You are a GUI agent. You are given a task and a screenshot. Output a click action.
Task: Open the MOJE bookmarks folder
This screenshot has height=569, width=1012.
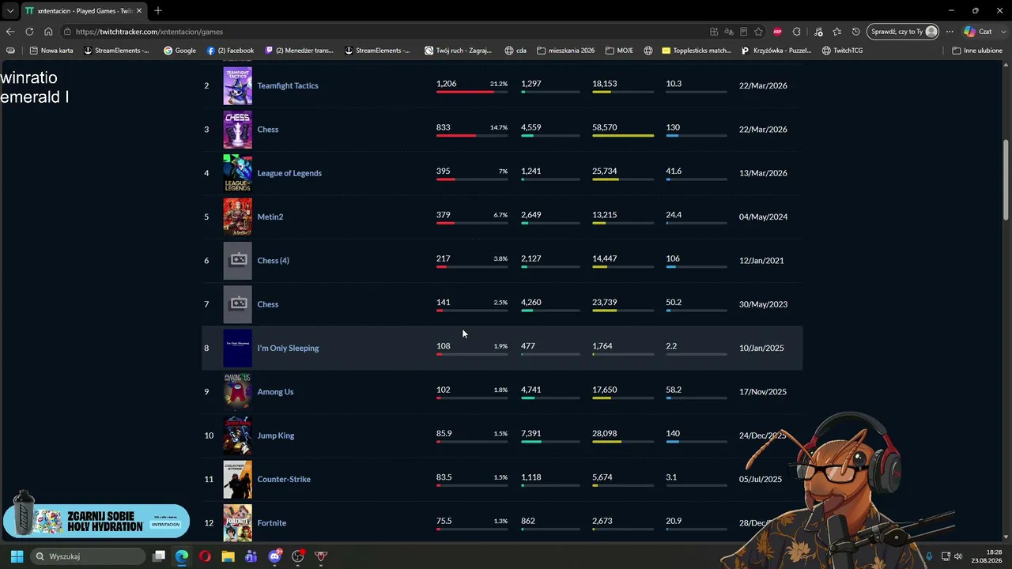[x=619, y=51]
